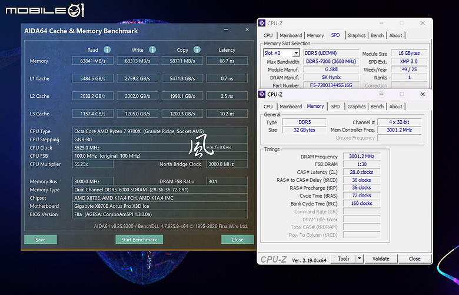Click the CPU-Z app icon in the Memory window title bar

[262, 94]
